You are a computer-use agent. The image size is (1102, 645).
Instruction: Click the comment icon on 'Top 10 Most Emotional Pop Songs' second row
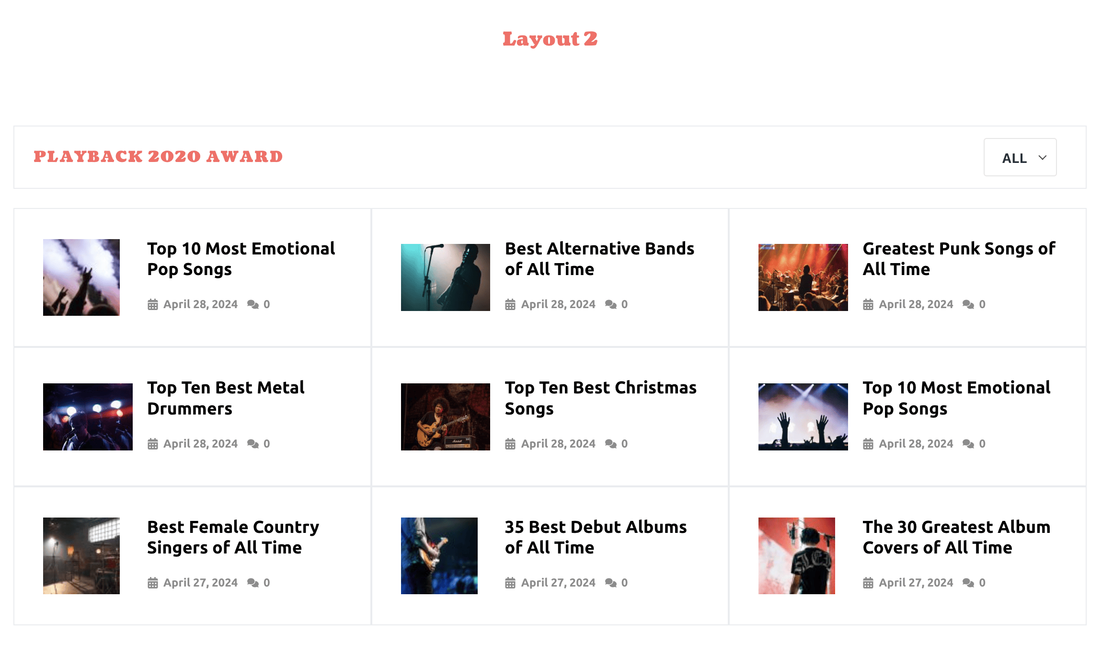coord(968,443)
